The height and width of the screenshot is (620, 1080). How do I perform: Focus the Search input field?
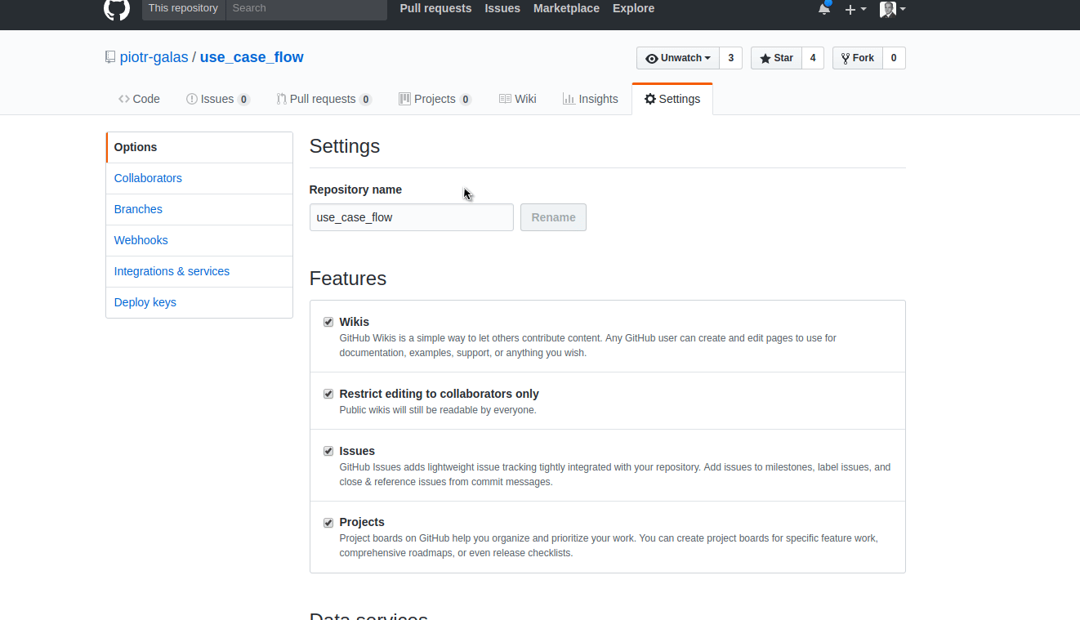(306, 8)
